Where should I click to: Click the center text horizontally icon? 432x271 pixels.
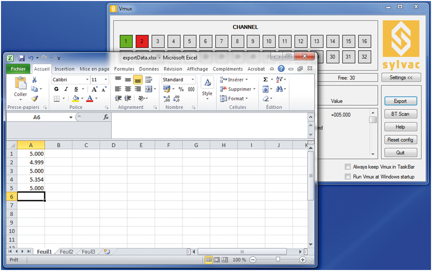click(x=128, y=89)
